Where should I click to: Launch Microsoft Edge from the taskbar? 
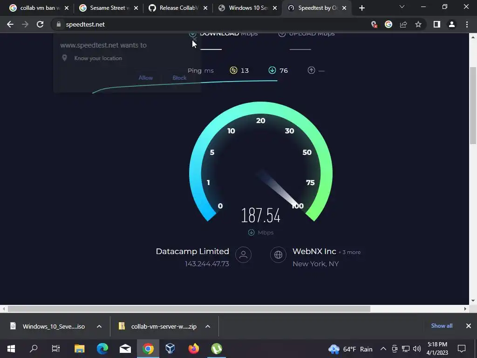tap(102, 349)
